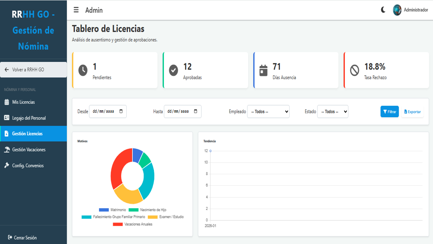Click the ban icon on Tasa Rechazo card

[354, 70]
